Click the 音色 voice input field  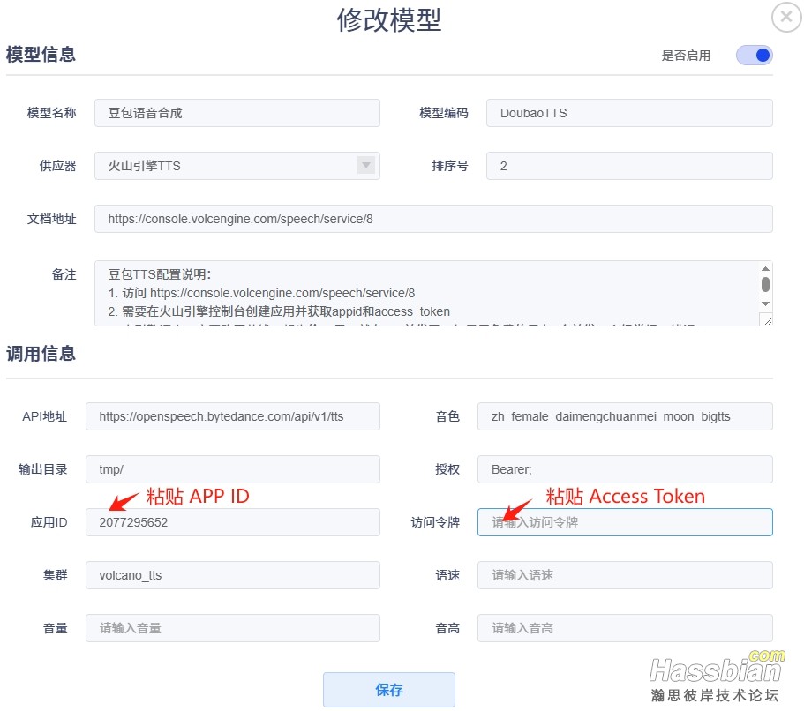[x=625, y=416]
